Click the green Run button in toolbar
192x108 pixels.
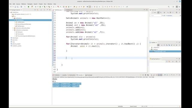tap(40, 7)
